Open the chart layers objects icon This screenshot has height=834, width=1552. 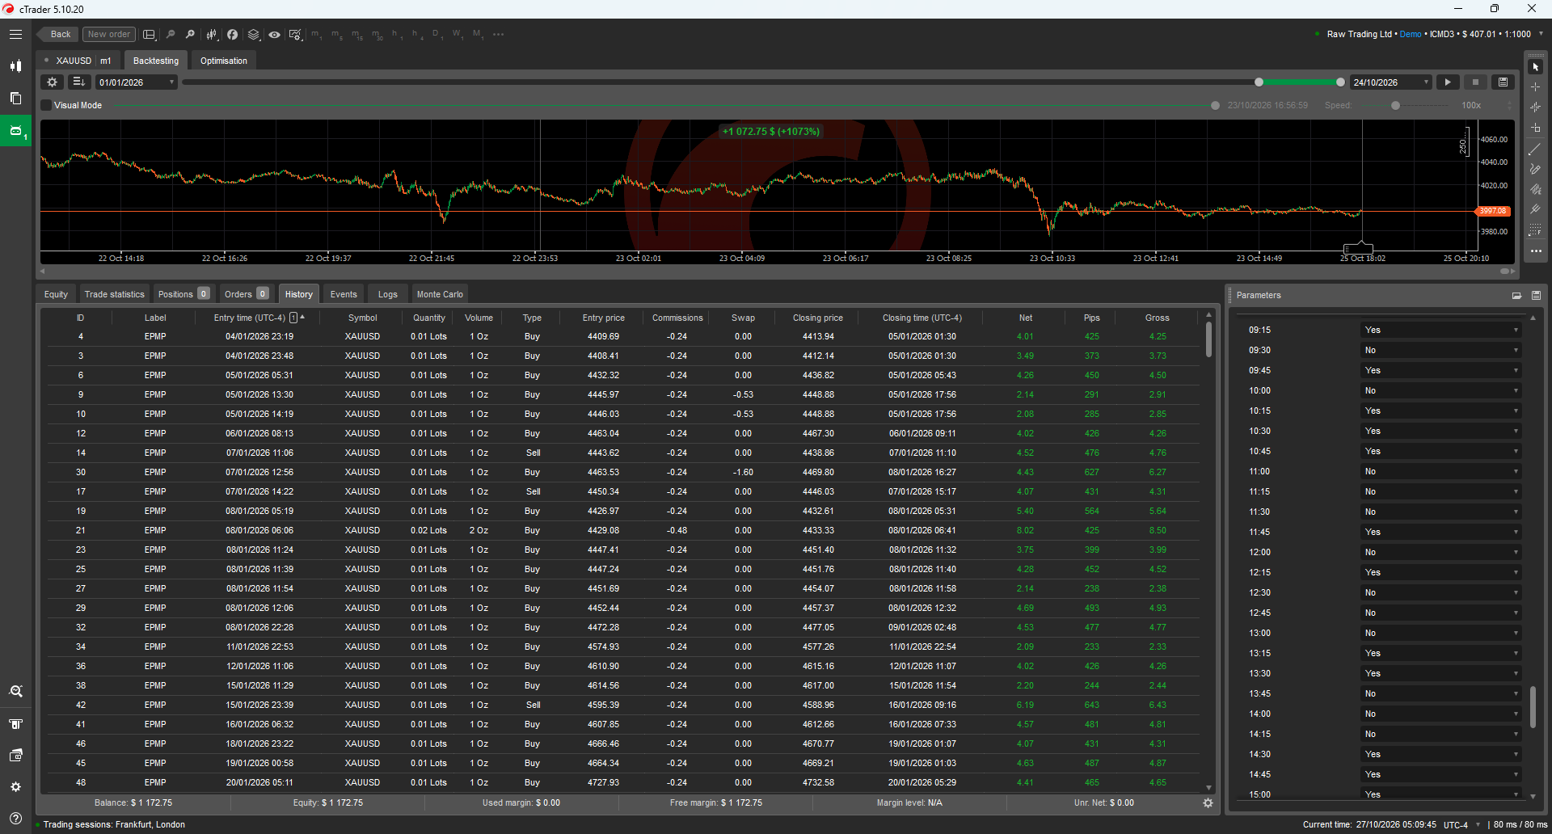click(x=254, y=35)
